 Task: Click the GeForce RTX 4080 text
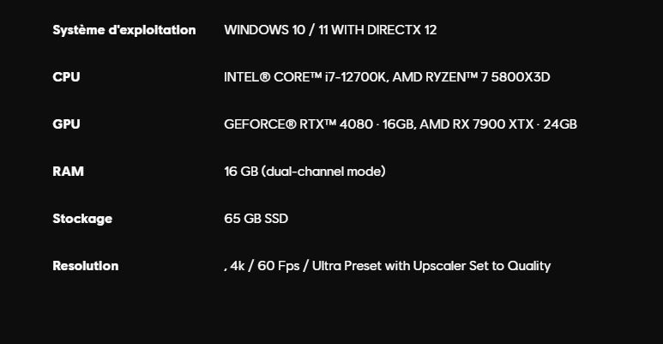[x=298, y=124]
